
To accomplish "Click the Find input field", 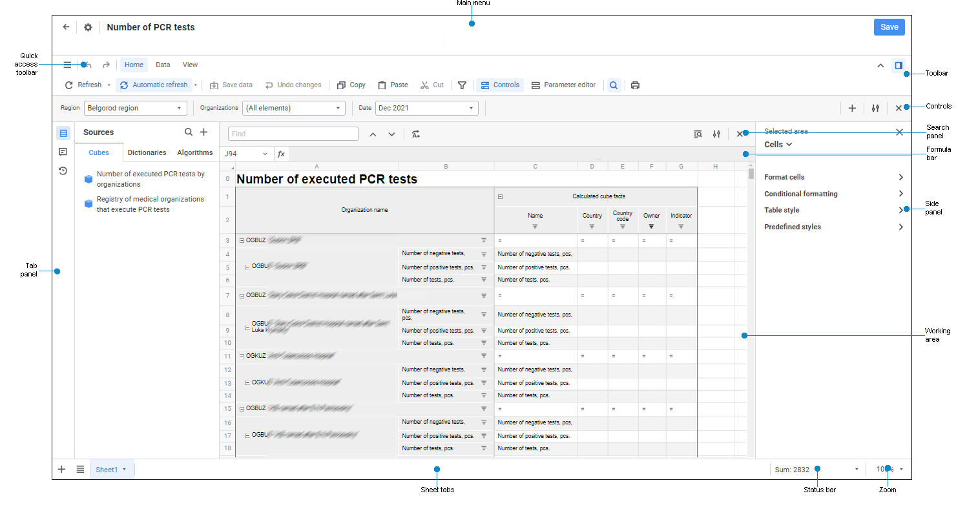I will pos(293,134).
